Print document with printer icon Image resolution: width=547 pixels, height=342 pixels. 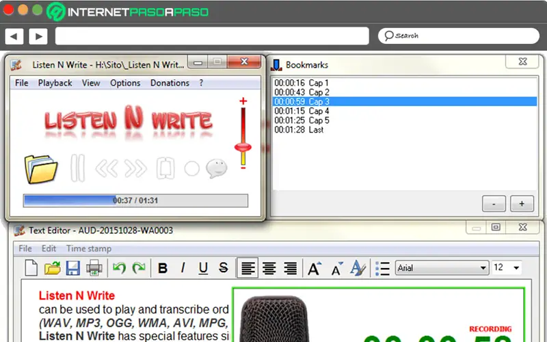tap(94, 268)
